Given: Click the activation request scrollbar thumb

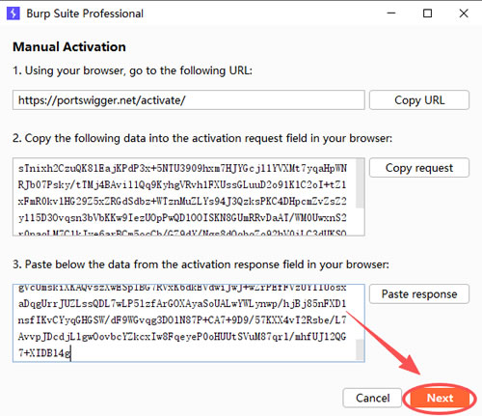Looking at the screenshot, I should pyautogui.click(x=360, y=183).
